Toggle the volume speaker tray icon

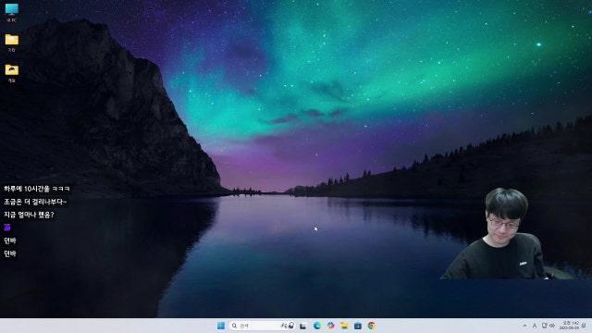click(x=552, y=326)
